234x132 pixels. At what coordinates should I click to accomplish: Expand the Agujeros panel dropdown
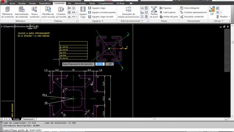[102, 21]
